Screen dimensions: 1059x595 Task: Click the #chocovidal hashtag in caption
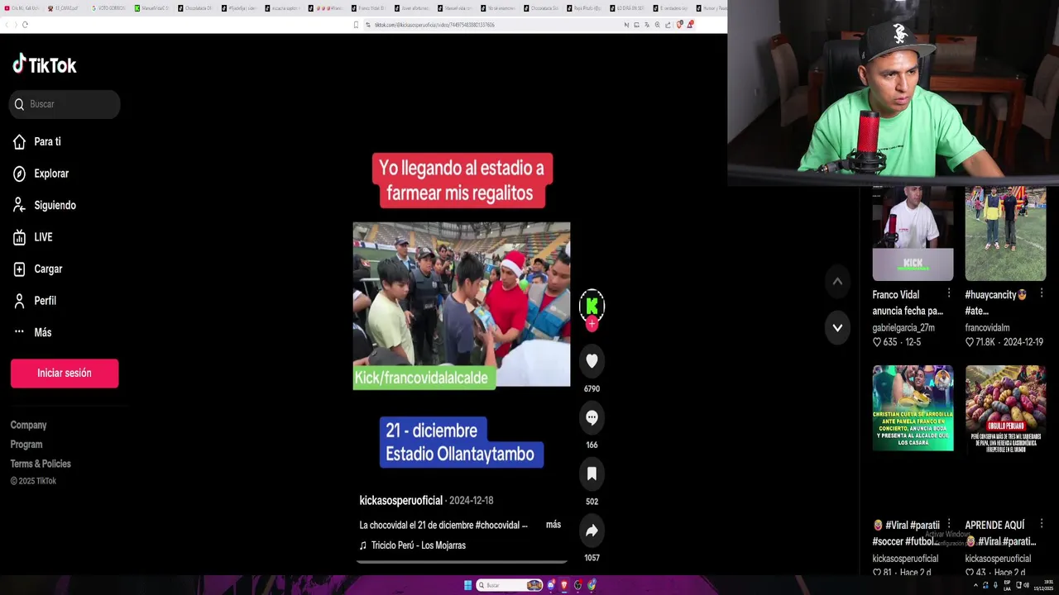tap(499, 525)
